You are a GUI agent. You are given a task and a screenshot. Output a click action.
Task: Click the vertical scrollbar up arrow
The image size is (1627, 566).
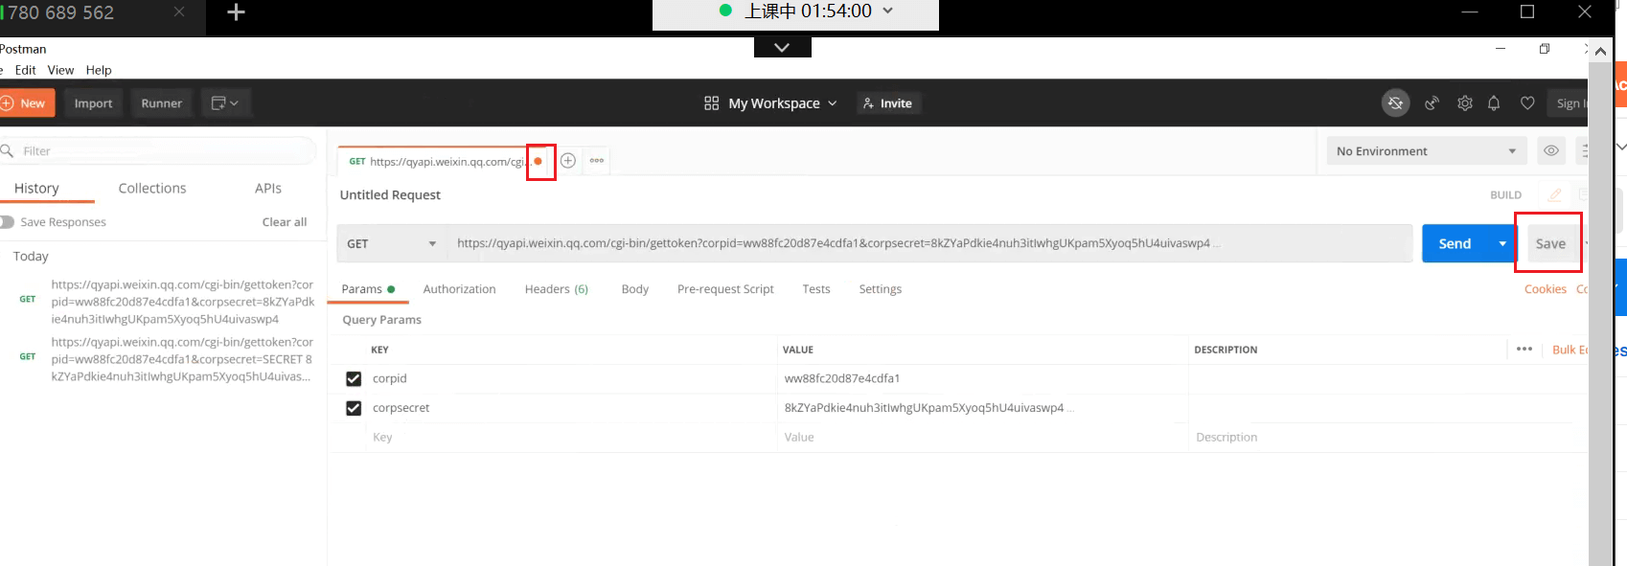click(1600, 52)
